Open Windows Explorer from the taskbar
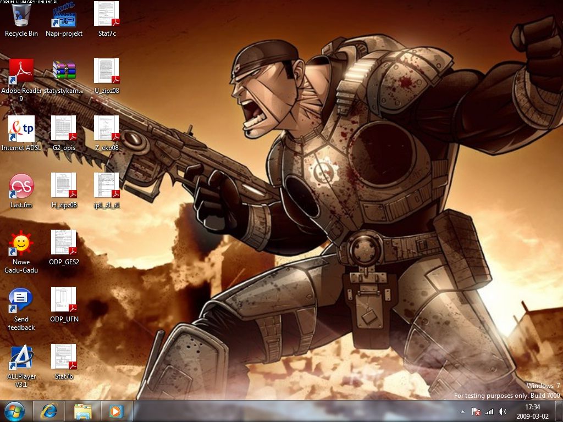The height and width of the screenshot is (422, 563). coord(83,411)
